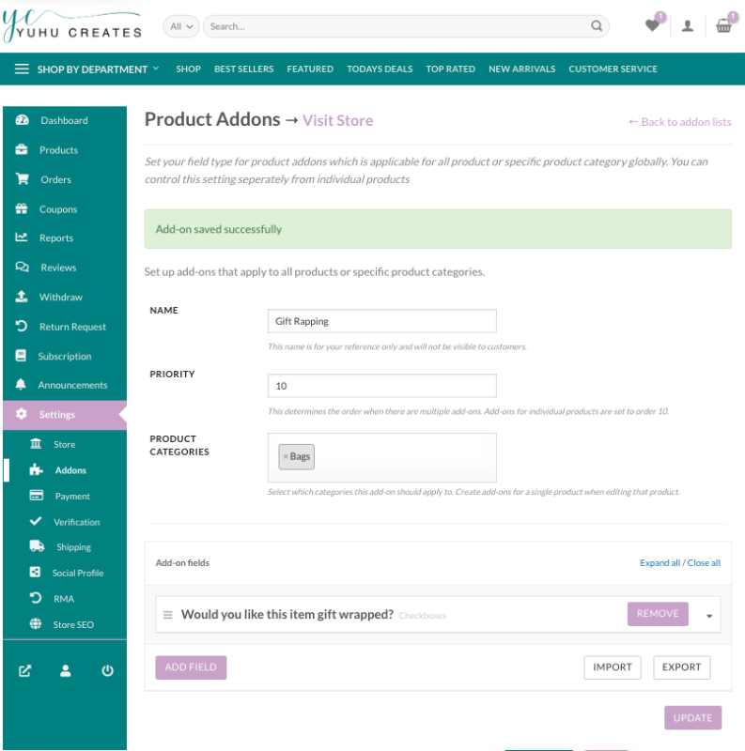Viewport: 745px width, 751px height.
Task: Click the Remove field button
Action: coord(658,614)
